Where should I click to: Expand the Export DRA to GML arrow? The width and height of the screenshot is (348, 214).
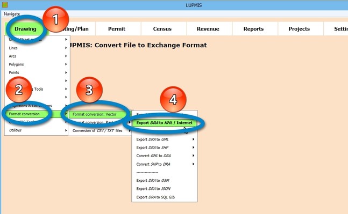[x=193, y=139]
